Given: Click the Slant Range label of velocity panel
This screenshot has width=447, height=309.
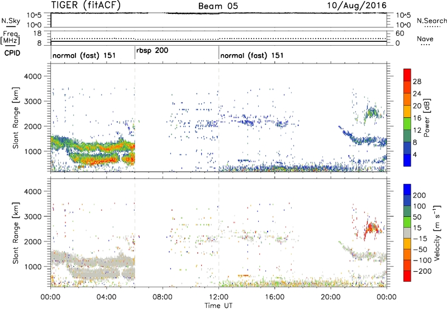Looking at the screenshot, I should pyautogui.click(x=16, y=233).
